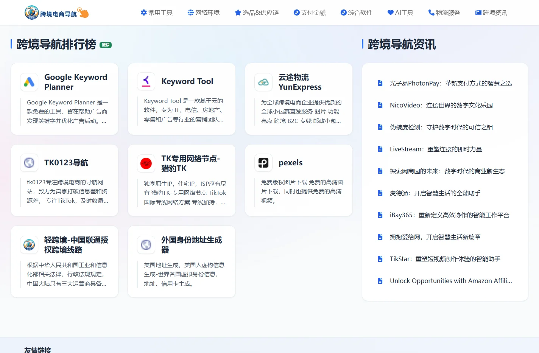Click the 外国身份地址生成器 globe icon
Screen dimensions: 539x353
click(146, 245)
